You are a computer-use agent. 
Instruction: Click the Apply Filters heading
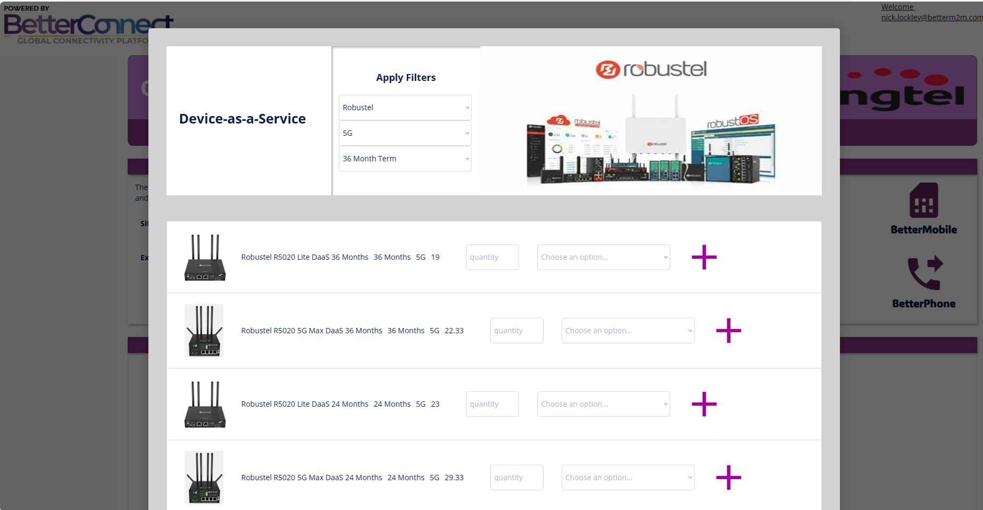click(x=406, y=78)
